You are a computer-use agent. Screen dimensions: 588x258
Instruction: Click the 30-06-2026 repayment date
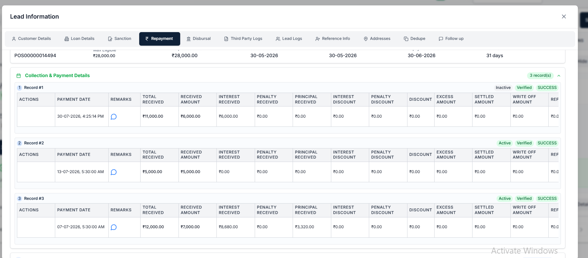422,55
